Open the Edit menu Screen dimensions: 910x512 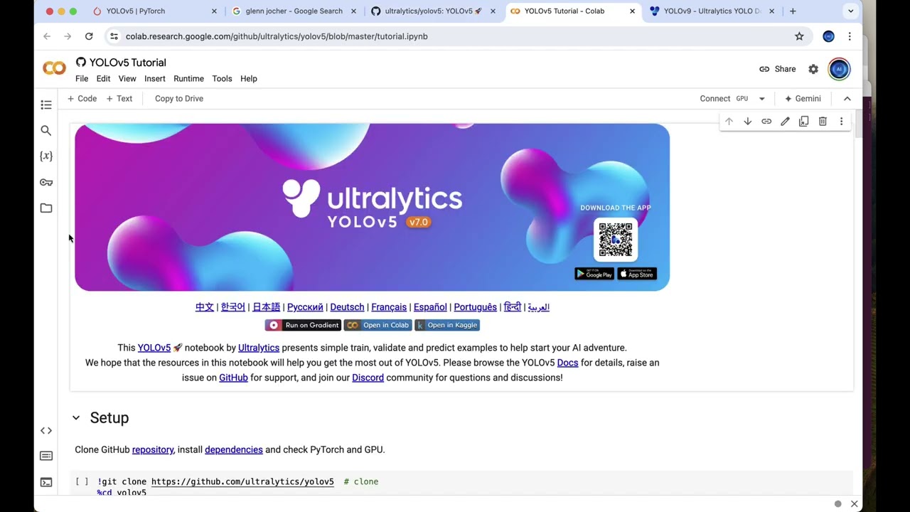(x=103, y=79)
